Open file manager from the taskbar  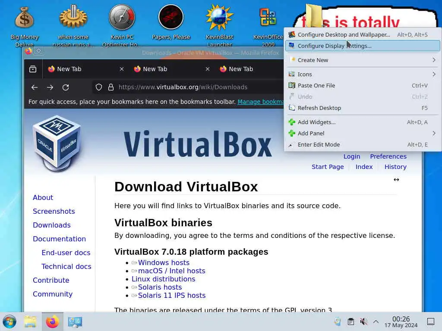30,322
